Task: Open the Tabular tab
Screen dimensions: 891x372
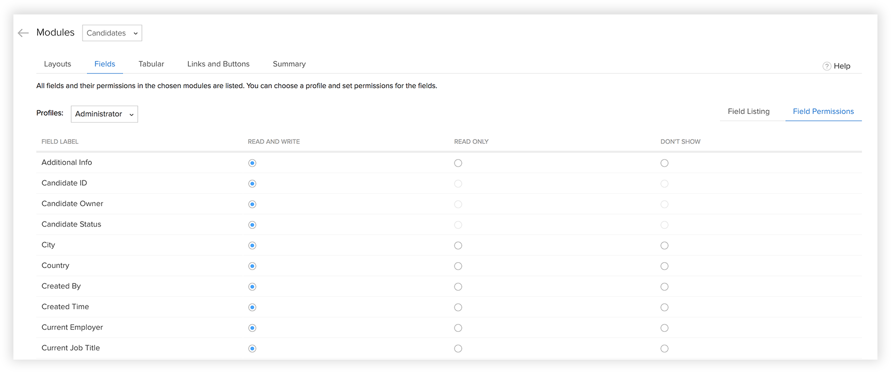Action: pyautogui.click(x=151, y=64)
